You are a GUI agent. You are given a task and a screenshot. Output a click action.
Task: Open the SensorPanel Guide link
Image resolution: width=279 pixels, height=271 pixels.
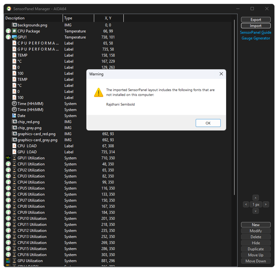pyautogui.click(x=256, y=32)
